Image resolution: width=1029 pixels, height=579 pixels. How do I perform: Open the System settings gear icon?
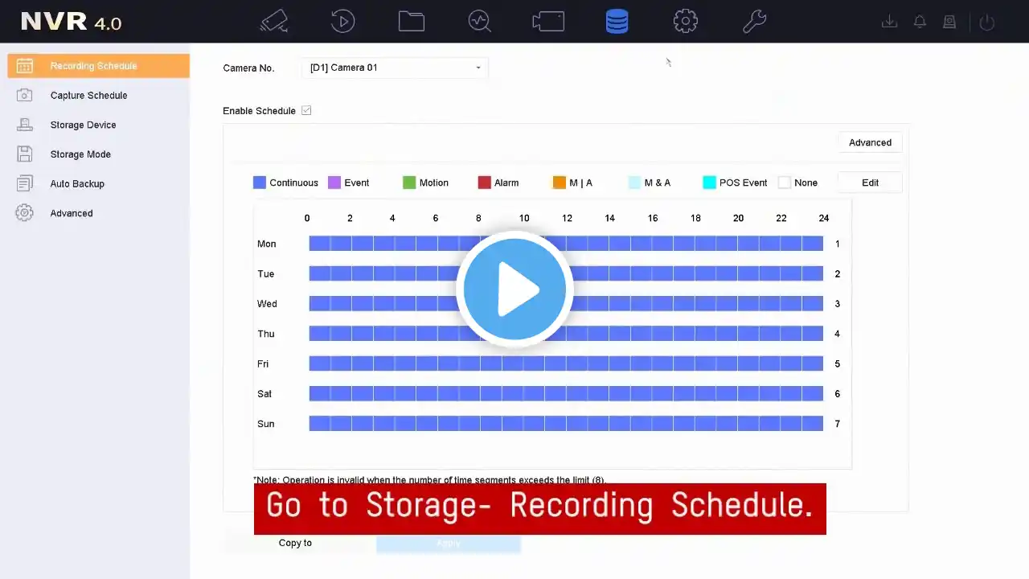tap(685, 21)
